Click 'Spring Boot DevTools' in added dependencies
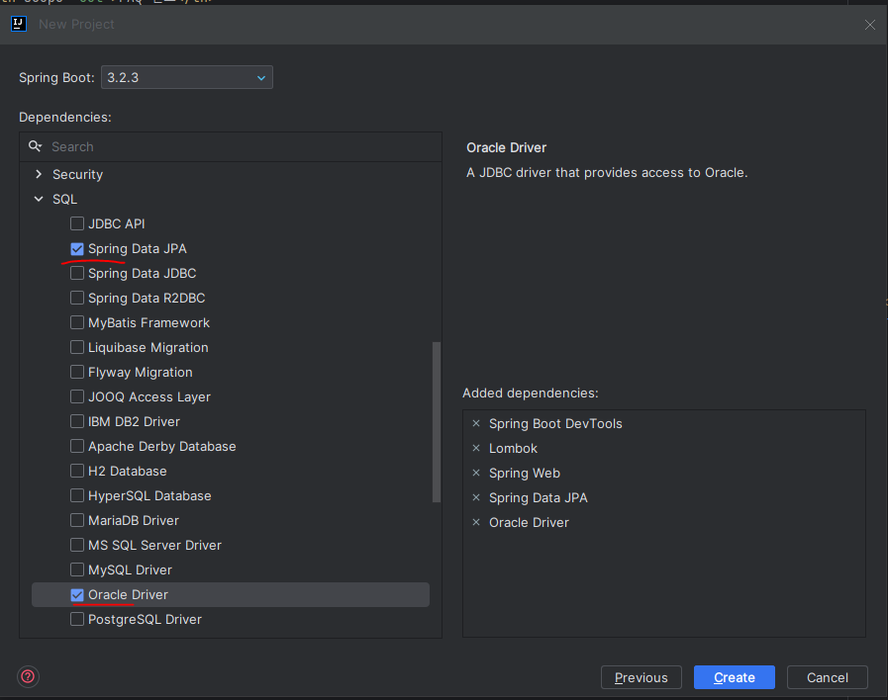Image resolution: width=888 pixels, height=700 pixels. point(555,423)
